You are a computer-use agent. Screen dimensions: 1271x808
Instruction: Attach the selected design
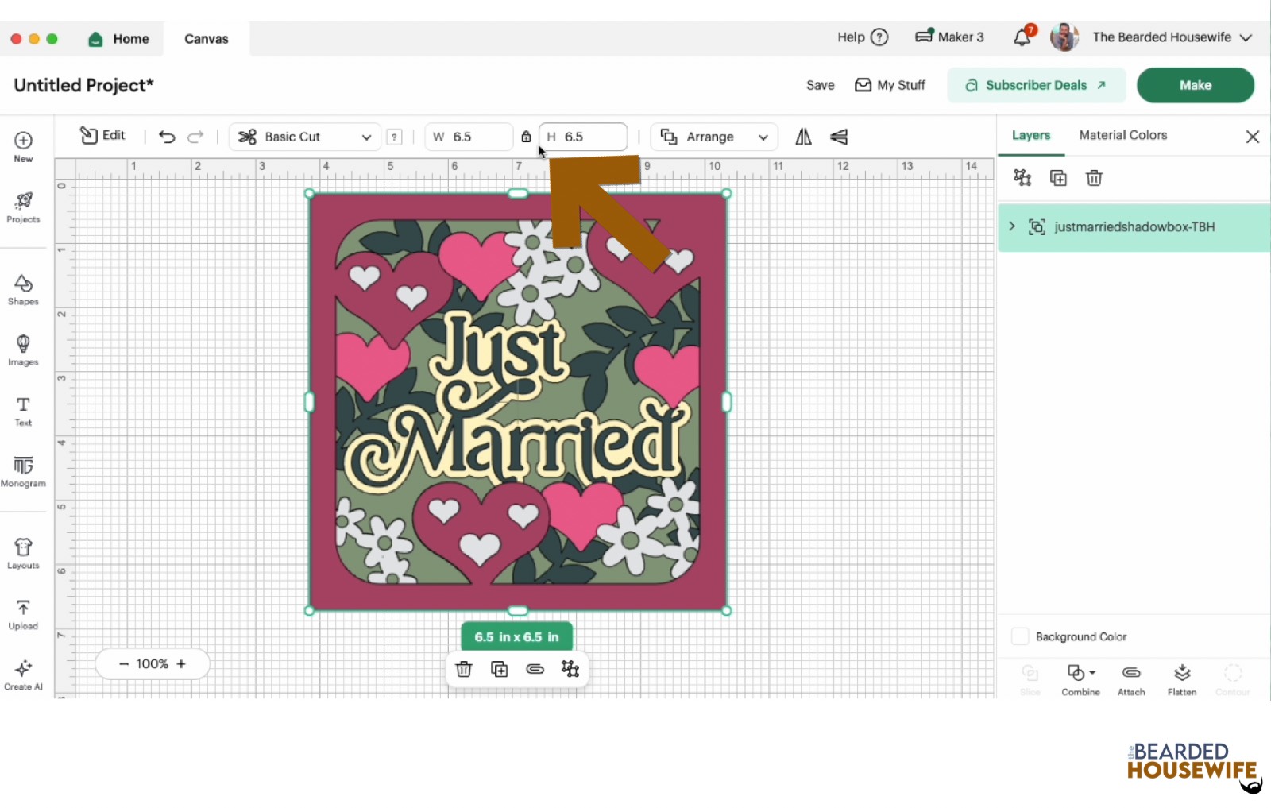(x=1131, y=679)
